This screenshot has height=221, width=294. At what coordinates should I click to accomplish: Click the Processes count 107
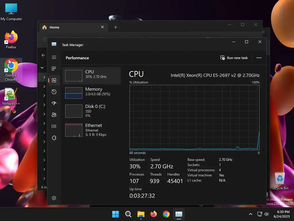point(134,181)
